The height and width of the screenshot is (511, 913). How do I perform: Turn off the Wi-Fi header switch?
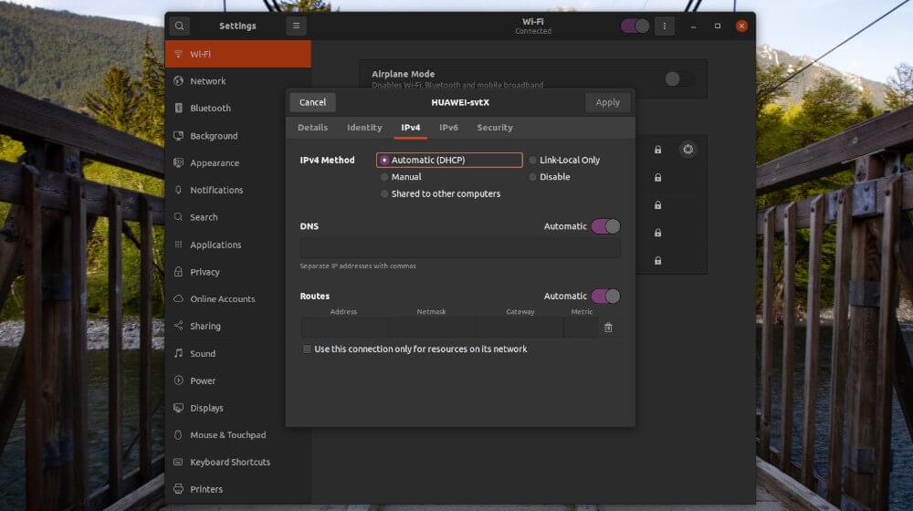click(635, 26)
